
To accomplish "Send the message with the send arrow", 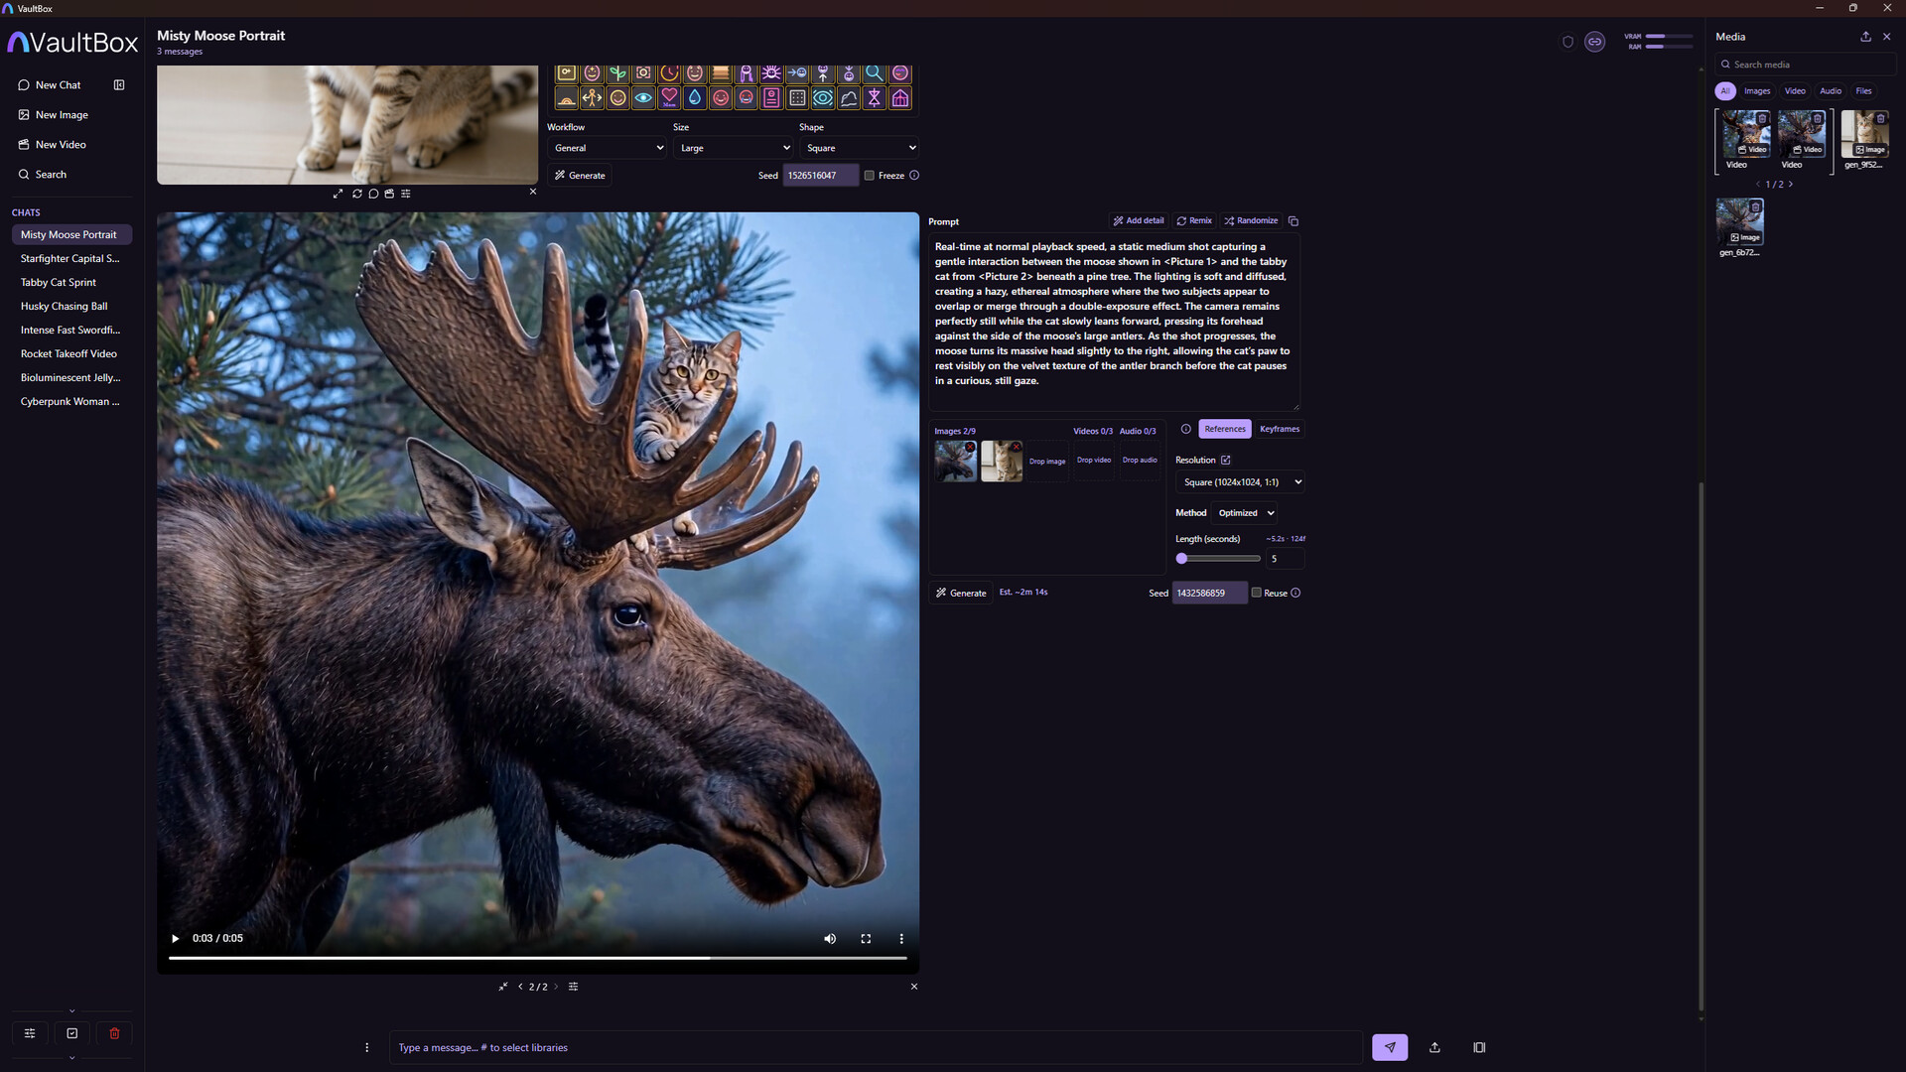I will [x=1390, y=1048].
